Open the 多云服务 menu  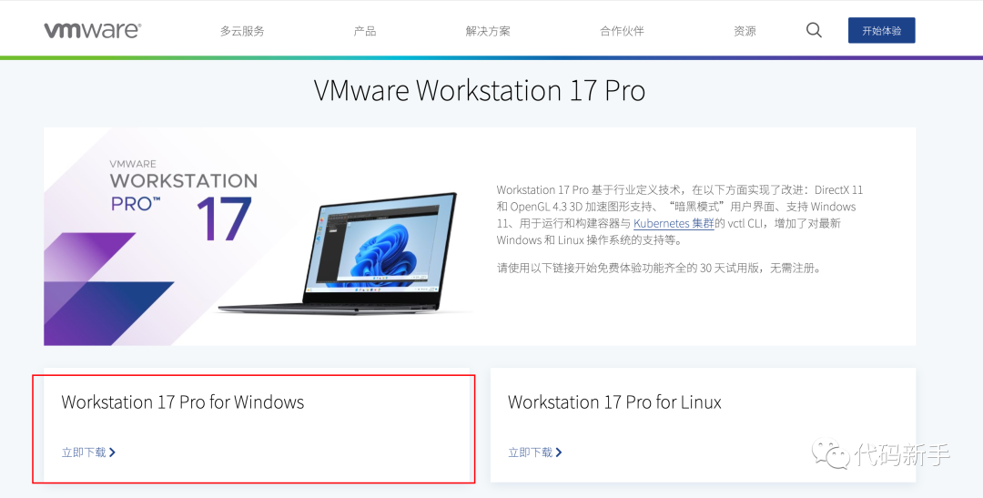pyautogui.click(x=242, y=31)
